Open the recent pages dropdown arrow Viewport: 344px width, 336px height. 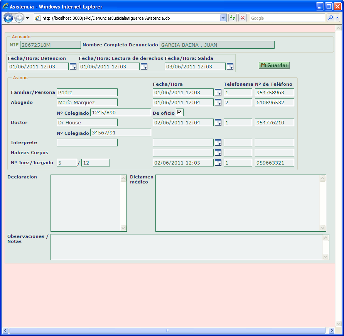point(27,18)
